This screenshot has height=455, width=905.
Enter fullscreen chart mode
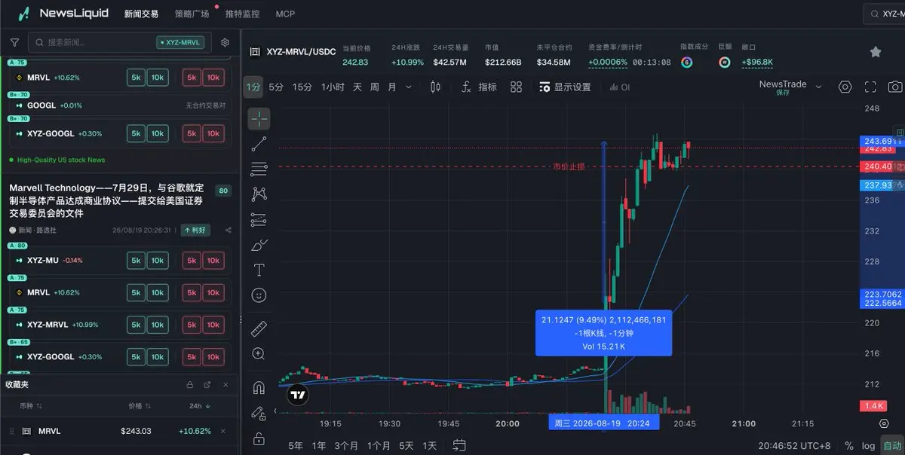[870, 87]
